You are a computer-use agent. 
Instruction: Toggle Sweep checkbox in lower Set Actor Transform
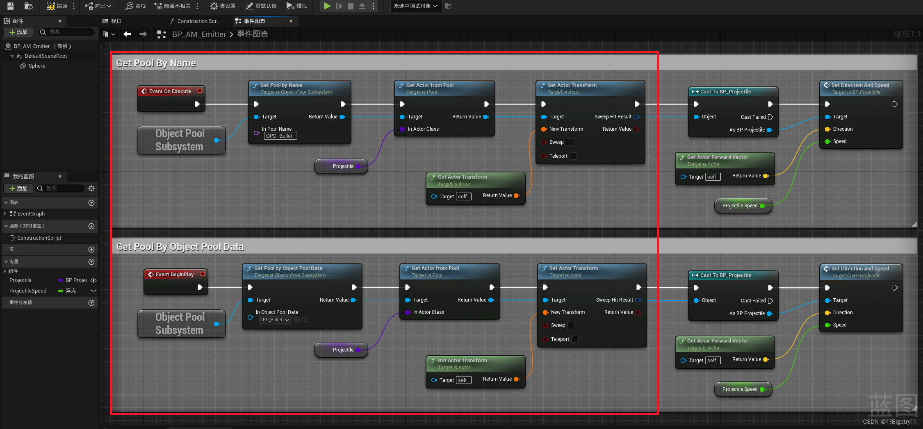(x=571, y=325)
